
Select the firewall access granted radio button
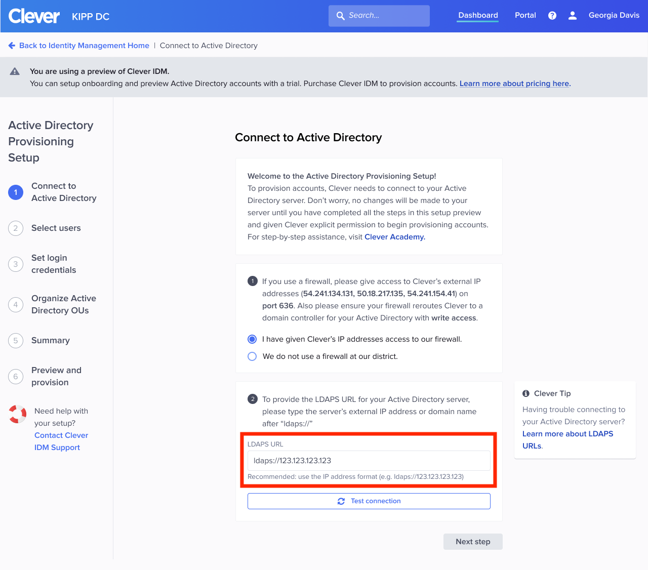point(252,339)
